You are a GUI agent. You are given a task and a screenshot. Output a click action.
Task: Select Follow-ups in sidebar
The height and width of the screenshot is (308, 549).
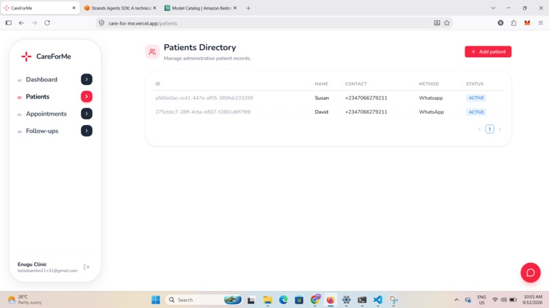[x=42, y=131]
